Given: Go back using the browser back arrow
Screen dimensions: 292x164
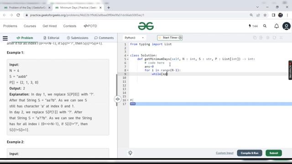Looking at the screenshot, I should [x=5, y=15].
